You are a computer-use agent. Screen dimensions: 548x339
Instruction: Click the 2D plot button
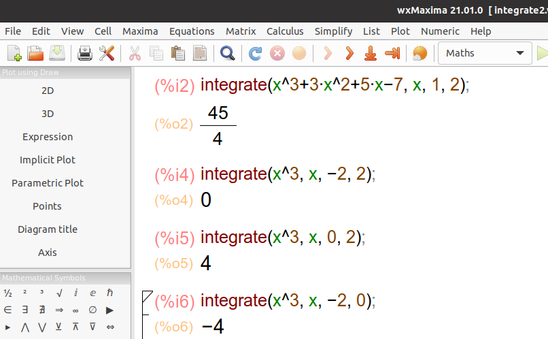[48, 91]
